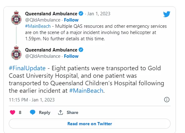Image resolution: width=185 pixels, height=133 pixels.
Task: Follow QldAmbulance from the second tweet
Action: point(71,56)
